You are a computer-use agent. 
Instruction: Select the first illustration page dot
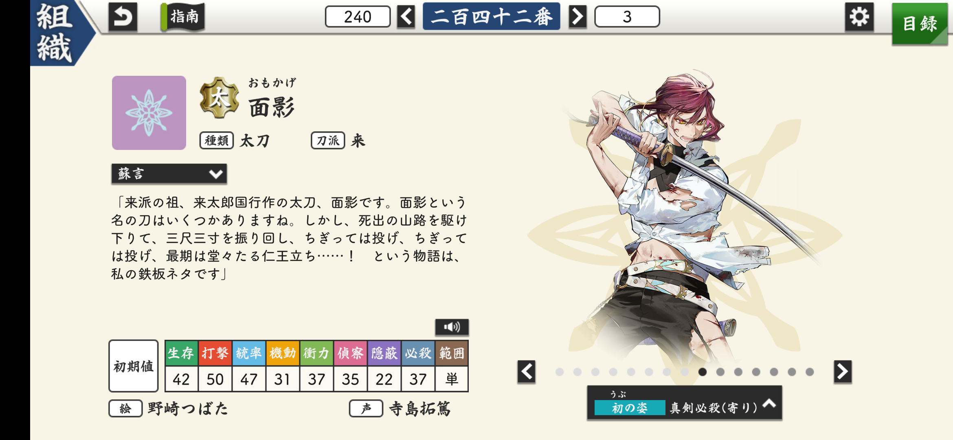coord(560,372)
